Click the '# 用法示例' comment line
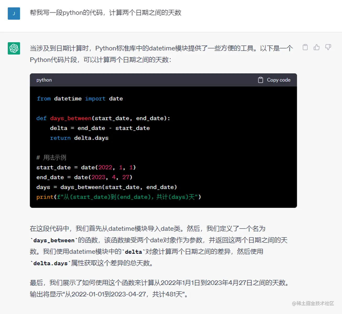Viewport: 342px width, 314px height. [x=51, y=157]
